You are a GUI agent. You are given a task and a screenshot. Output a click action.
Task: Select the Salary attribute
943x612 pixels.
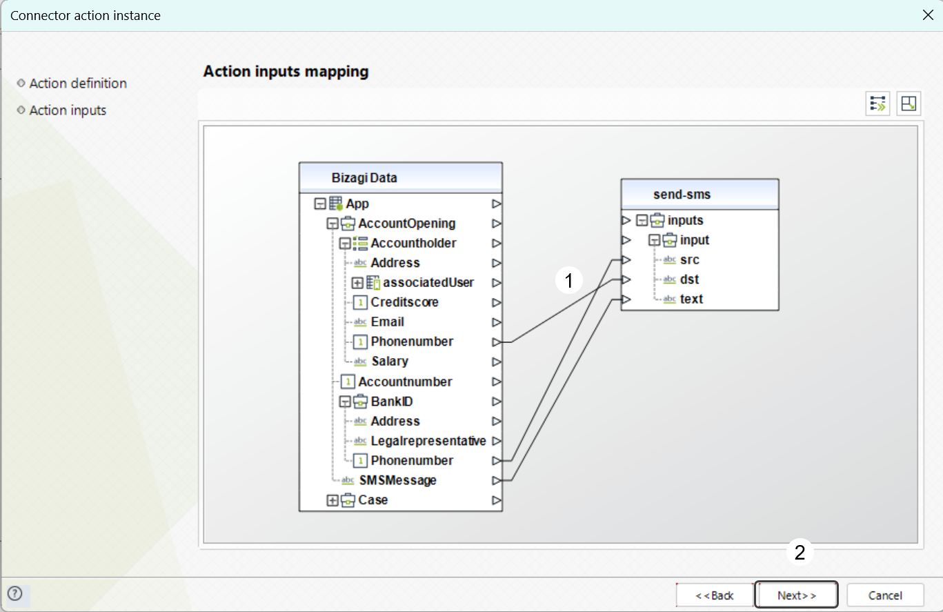pyautogui.click(x=390, y=362)
